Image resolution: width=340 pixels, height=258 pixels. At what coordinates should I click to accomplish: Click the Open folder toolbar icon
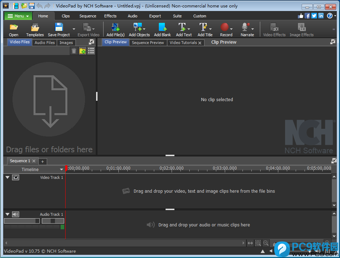coord(14,27)
